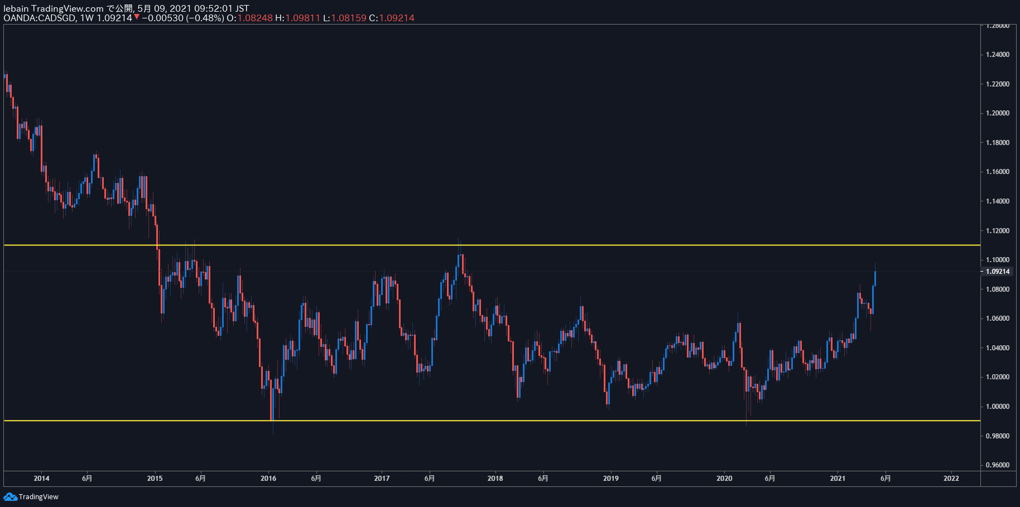
Task: Click the 1.00000 price axis label
Action: coord(998,407)
